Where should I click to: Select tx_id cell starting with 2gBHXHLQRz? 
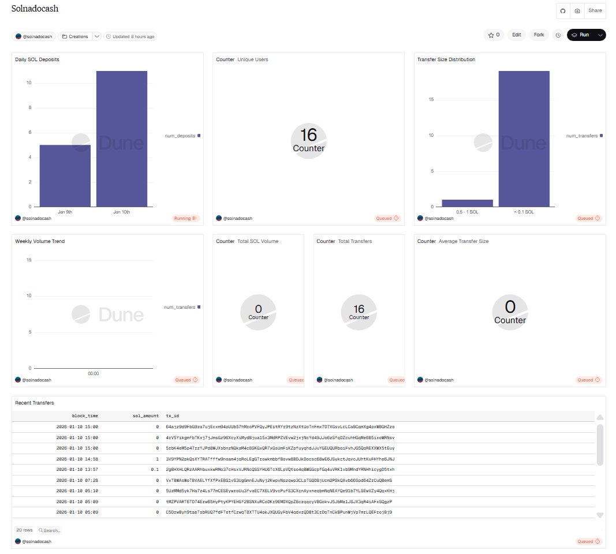[x=280, y=470]
